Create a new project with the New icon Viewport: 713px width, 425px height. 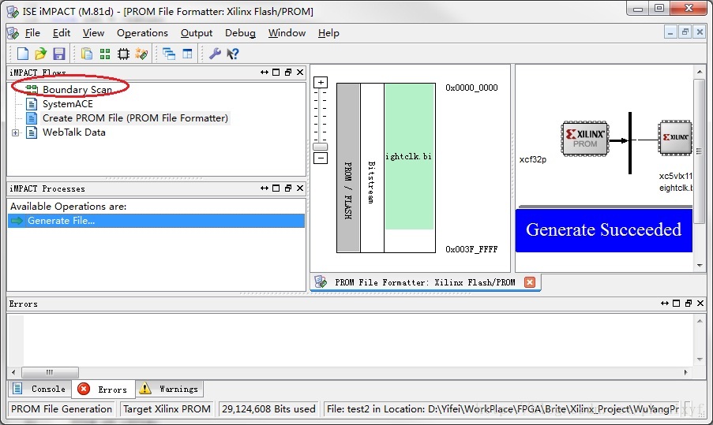coord(22,54)
